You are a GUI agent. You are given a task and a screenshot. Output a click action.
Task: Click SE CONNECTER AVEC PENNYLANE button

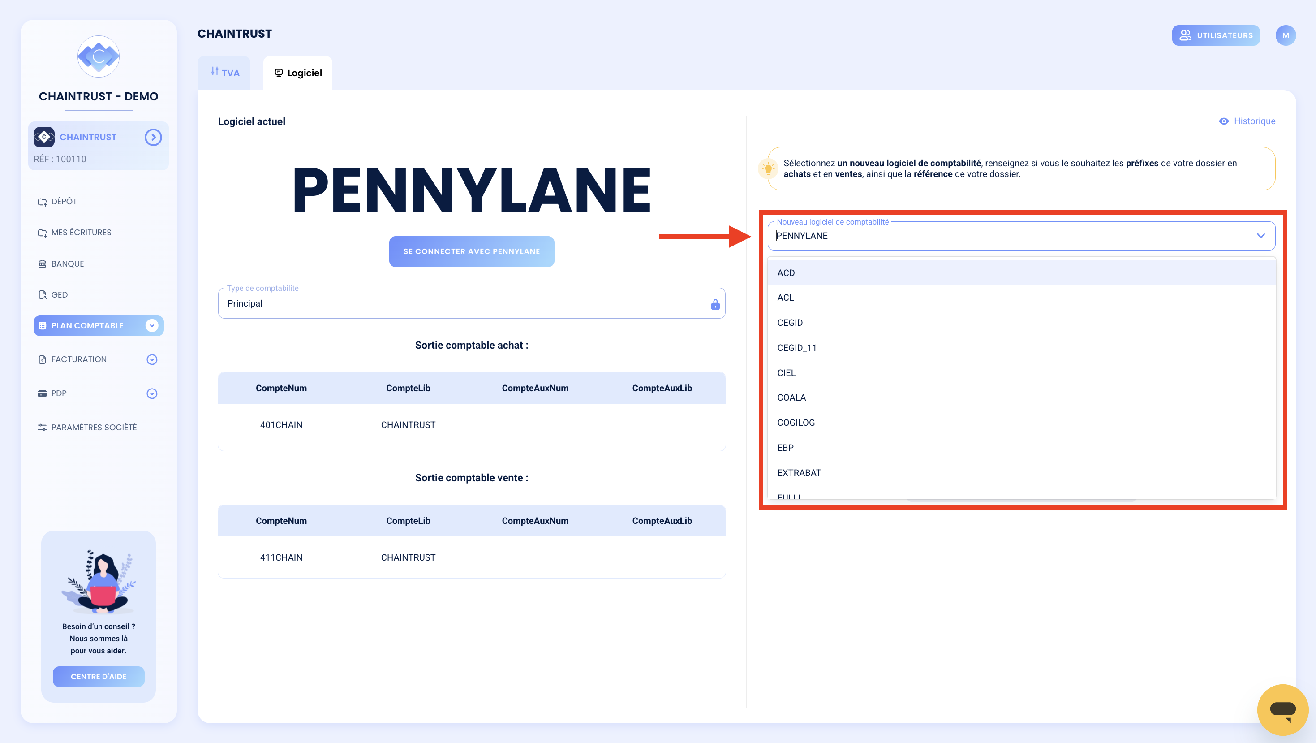click(472, 251)
